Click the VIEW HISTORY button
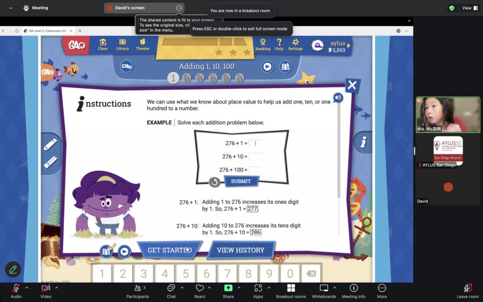The width and height of the screenshot is (483, 302). [241, 250]
